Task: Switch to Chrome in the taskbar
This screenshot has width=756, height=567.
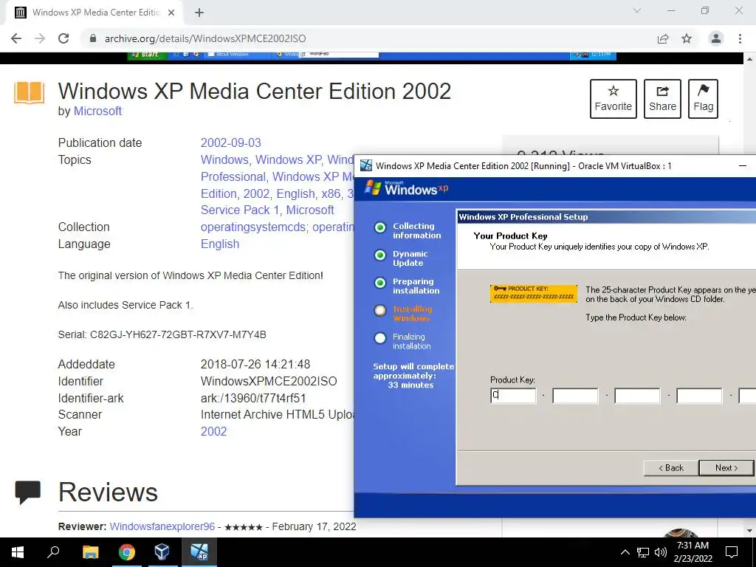Action: [126, 552]
